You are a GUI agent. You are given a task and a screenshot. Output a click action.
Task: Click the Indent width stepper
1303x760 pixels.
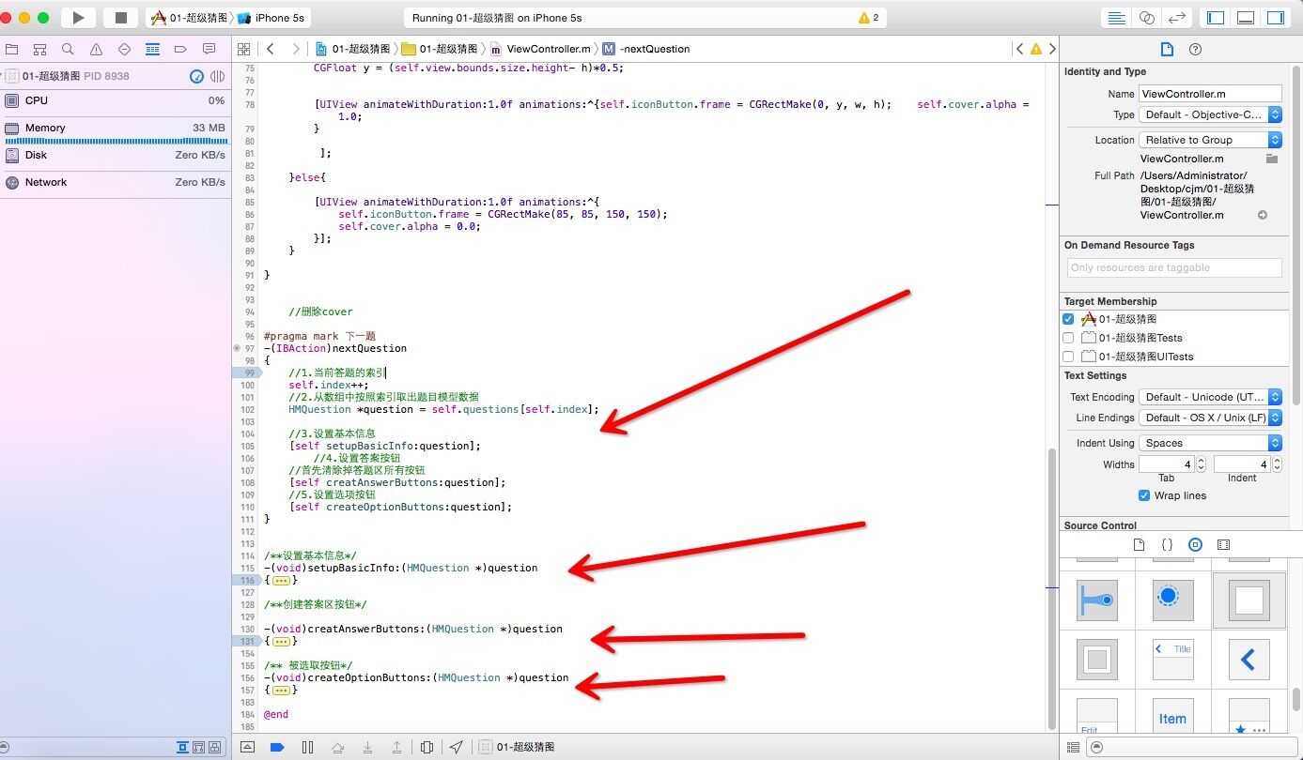coord(1276,464)
